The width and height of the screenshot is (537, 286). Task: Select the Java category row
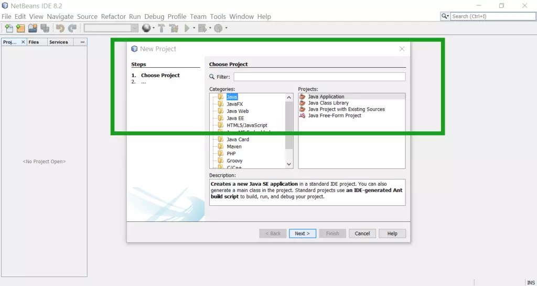tap(232, 97)
